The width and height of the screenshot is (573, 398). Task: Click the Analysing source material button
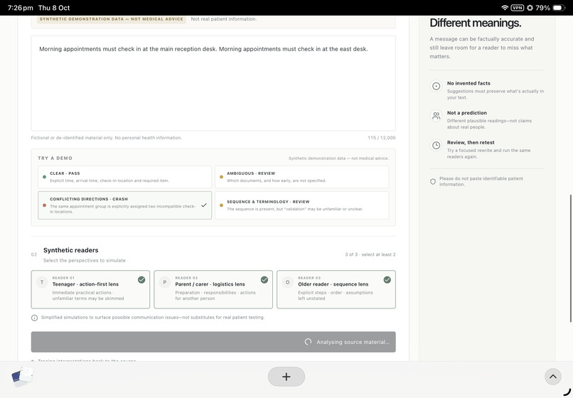pos(213,342)
